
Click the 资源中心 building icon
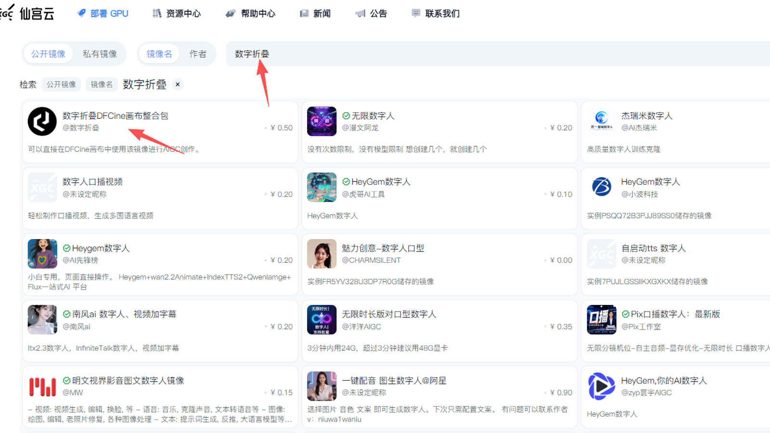click(157, 13)
